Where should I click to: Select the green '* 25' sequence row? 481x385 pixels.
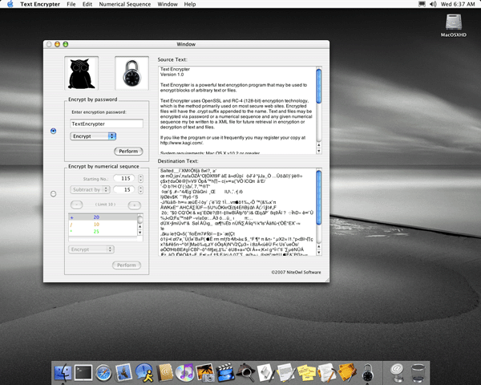(103, 232)
